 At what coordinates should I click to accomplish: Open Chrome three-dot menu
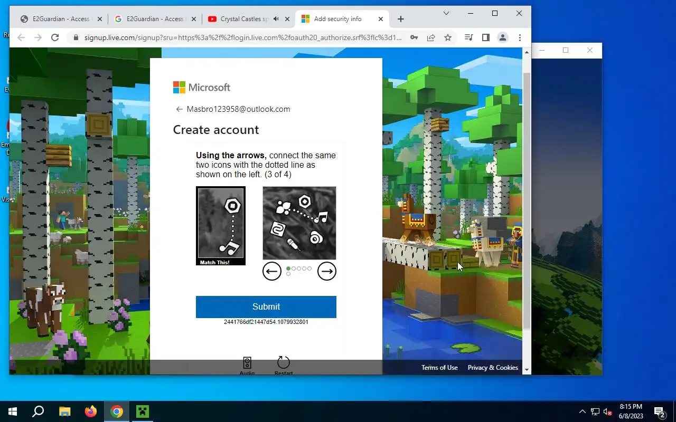point(520,37)
